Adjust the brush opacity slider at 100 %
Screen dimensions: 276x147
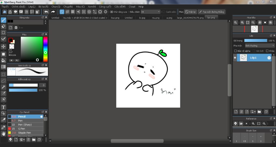tap(23, 90)
